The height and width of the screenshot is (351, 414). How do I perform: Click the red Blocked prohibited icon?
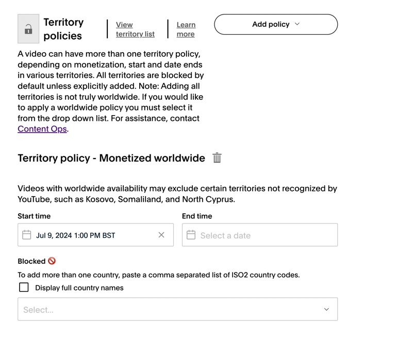click(52, 261)
